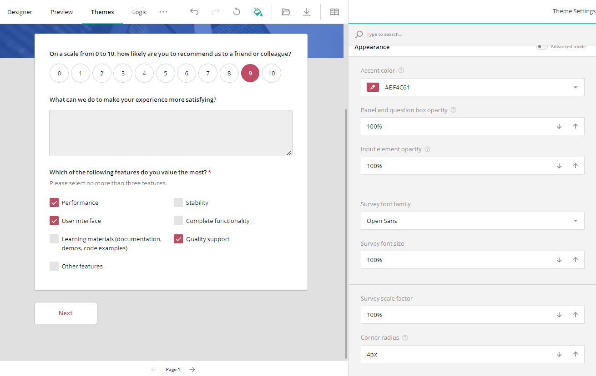This screenshot has height=376, width=596.
Task: Select the paint bucket theme tool
Action: pos(258,11)
